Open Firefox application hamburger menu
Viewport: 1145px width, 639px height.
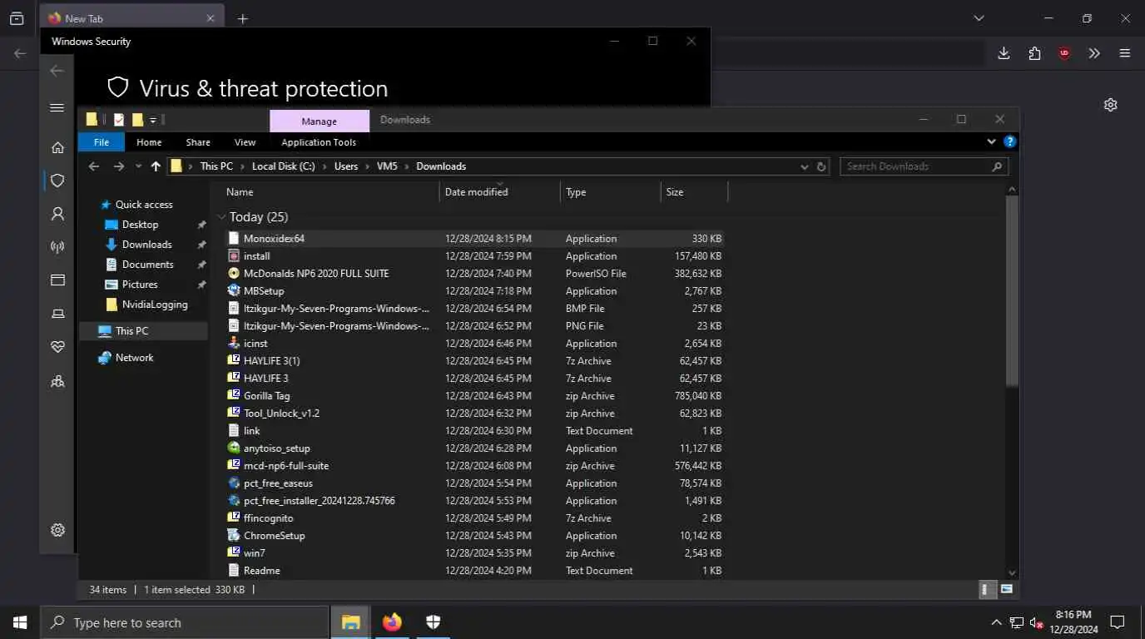1125,53
